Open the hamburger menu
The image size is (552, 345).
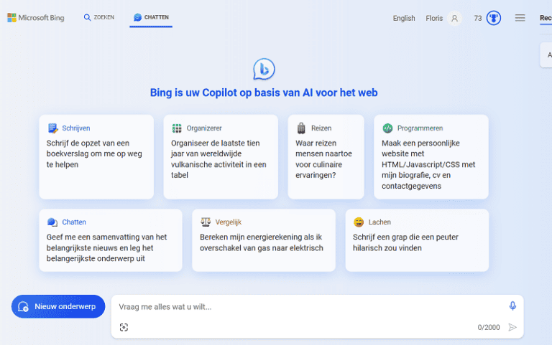(x=520, y=18)
